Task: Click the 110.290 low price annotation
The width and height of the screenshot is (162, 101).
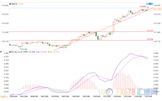Action: click(x=24, y=49)
